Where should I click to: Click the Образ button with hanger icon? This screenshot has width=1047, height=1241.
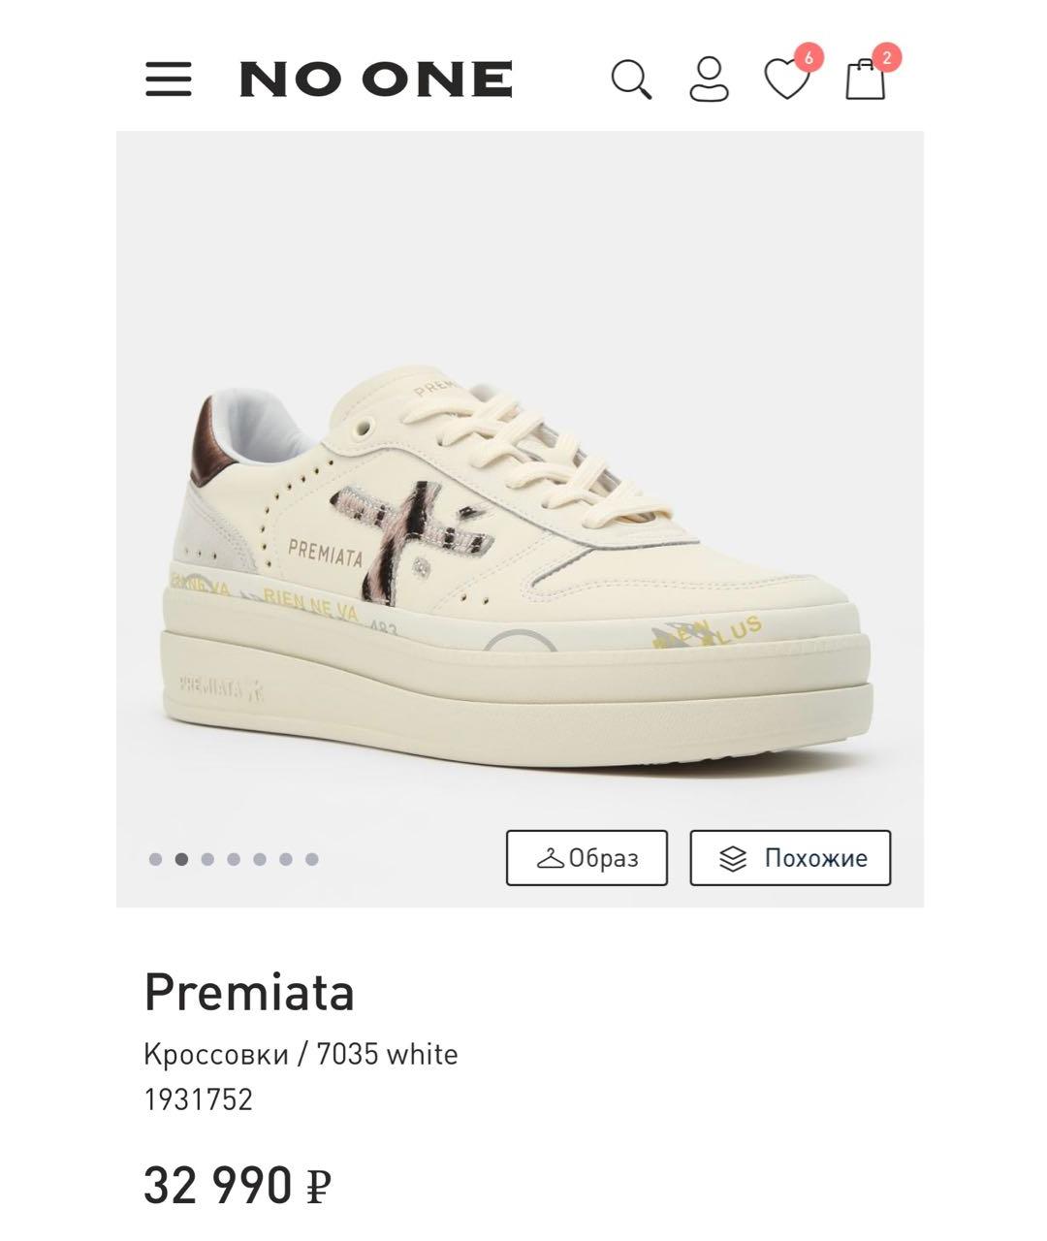click(x=587, y=858)
